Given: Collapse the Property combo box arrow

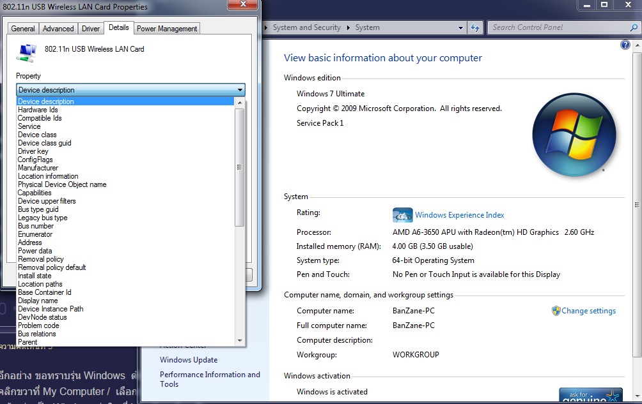Looking at the screenshot, I should pyautogui.click(x=240, y=90).
